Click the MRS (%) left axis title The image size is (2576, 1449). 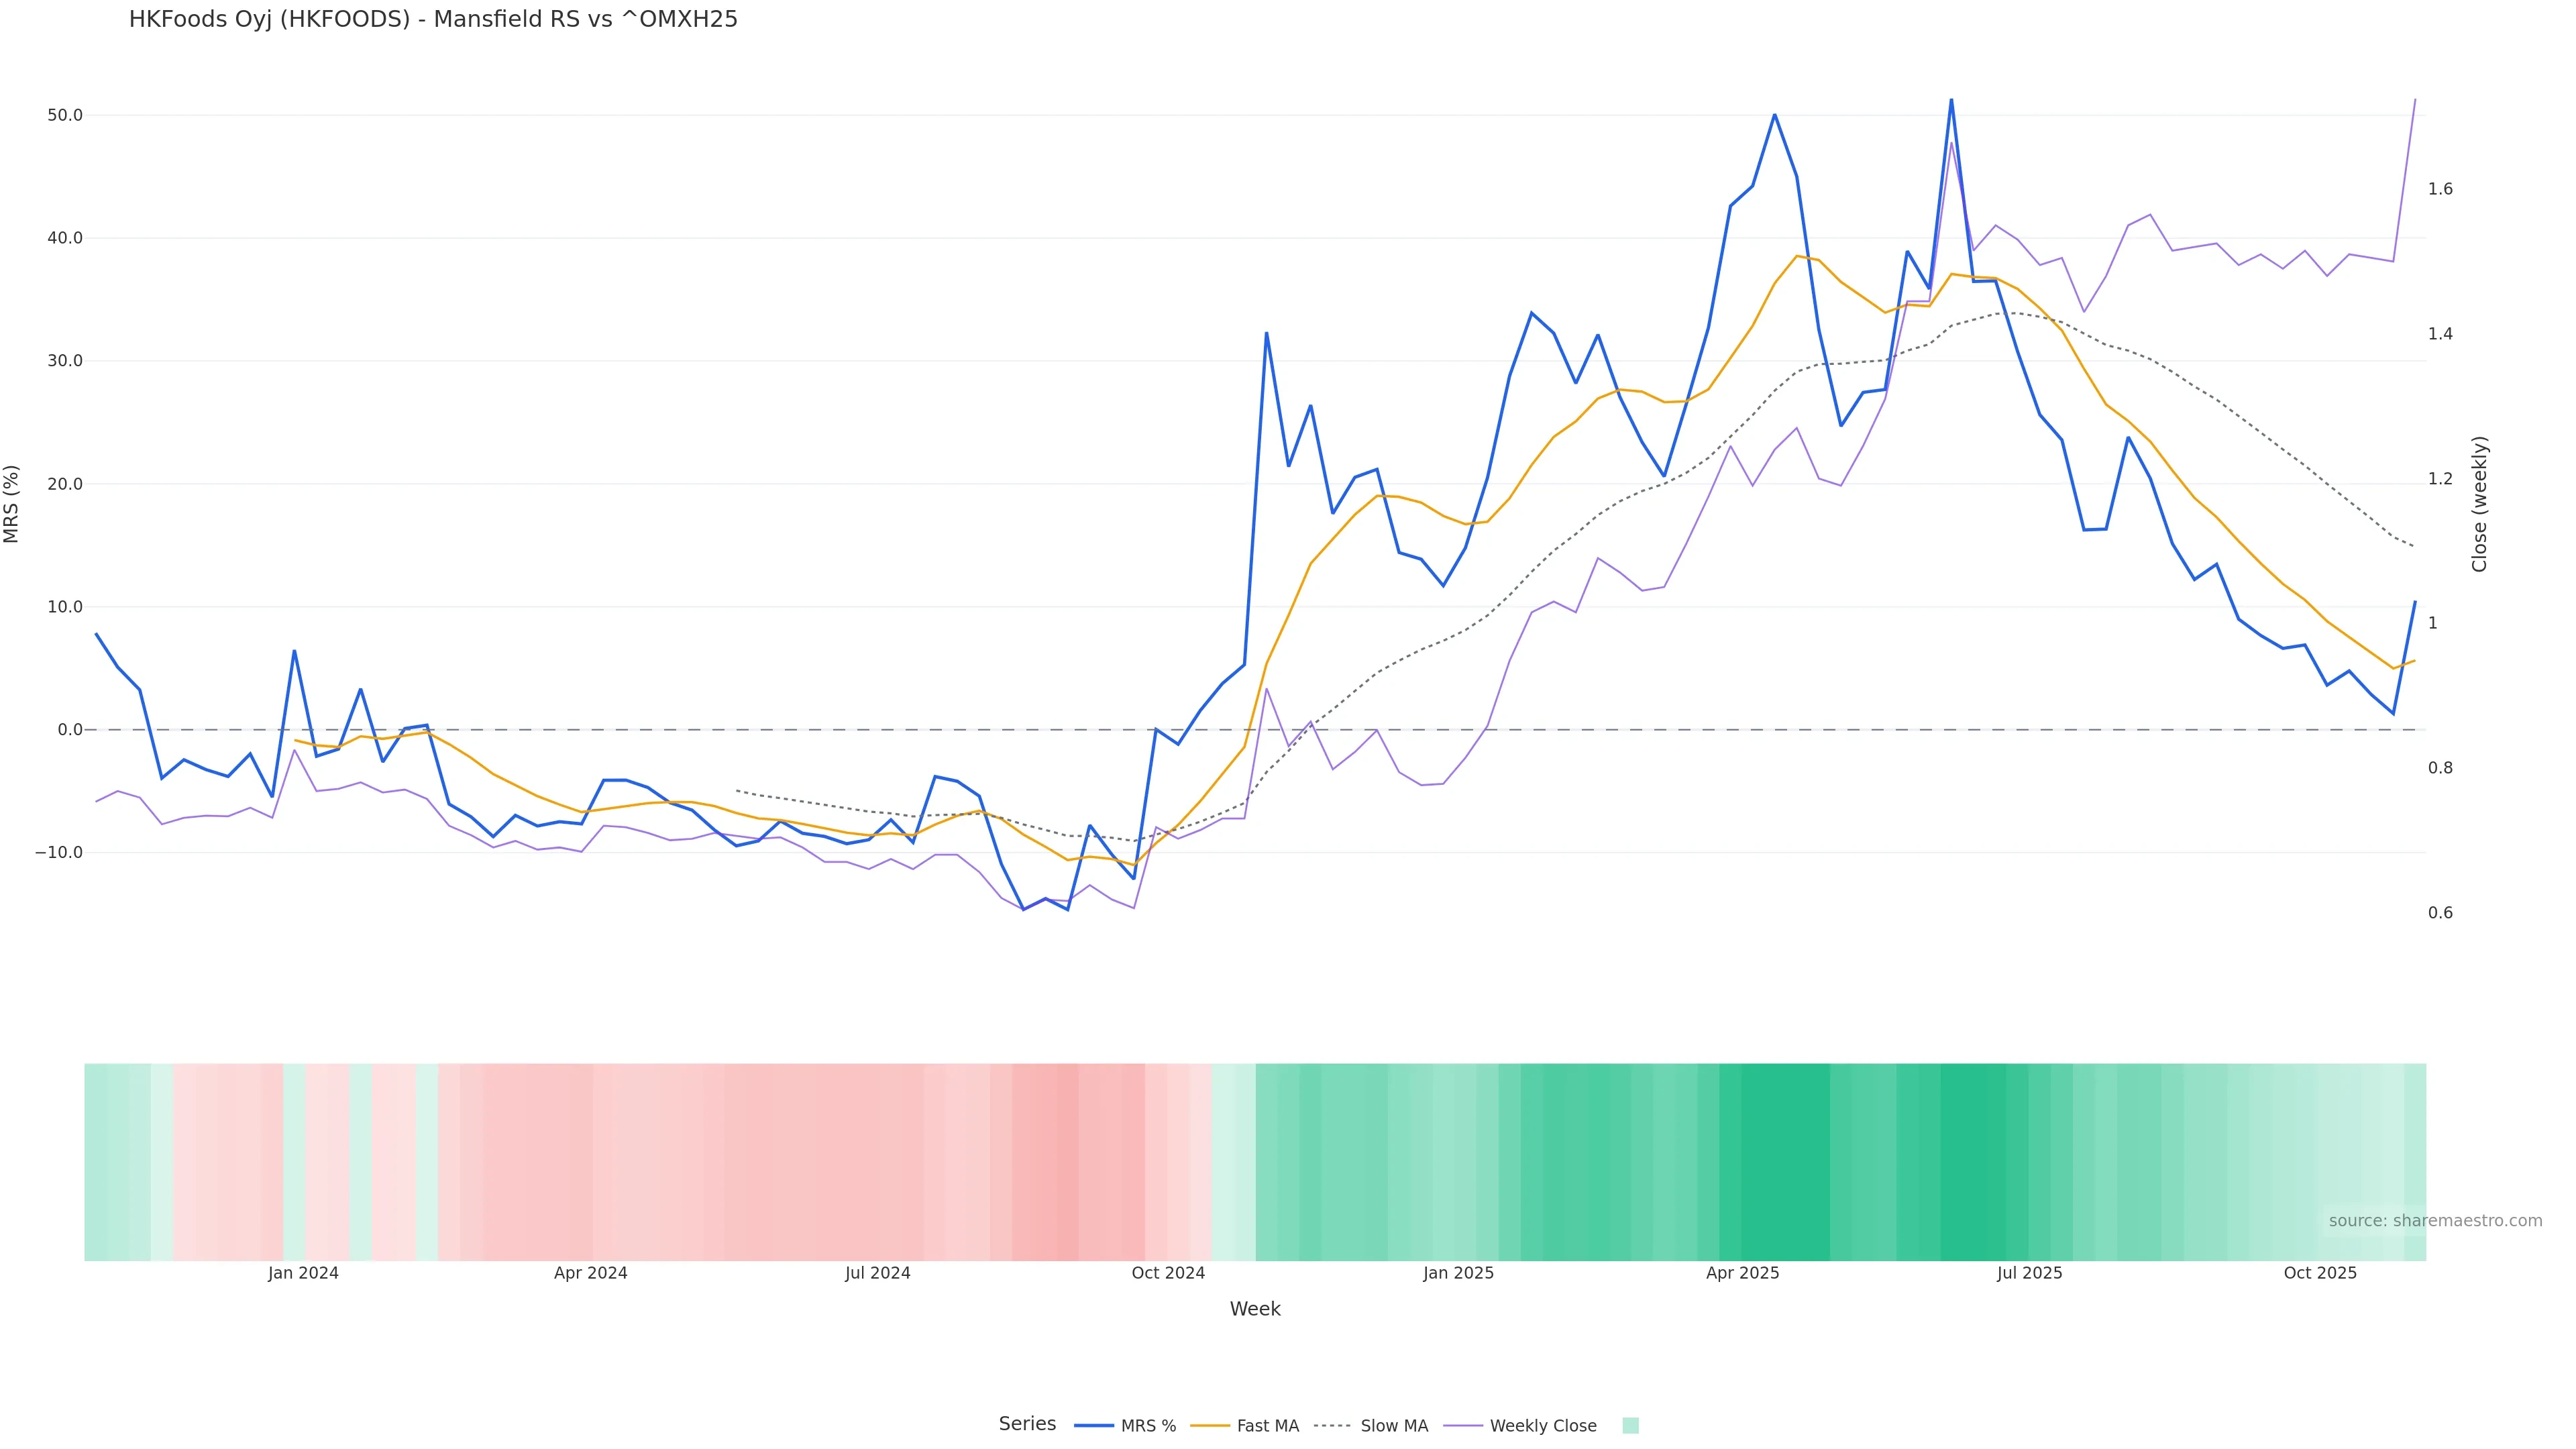click(x=12, y=504)
